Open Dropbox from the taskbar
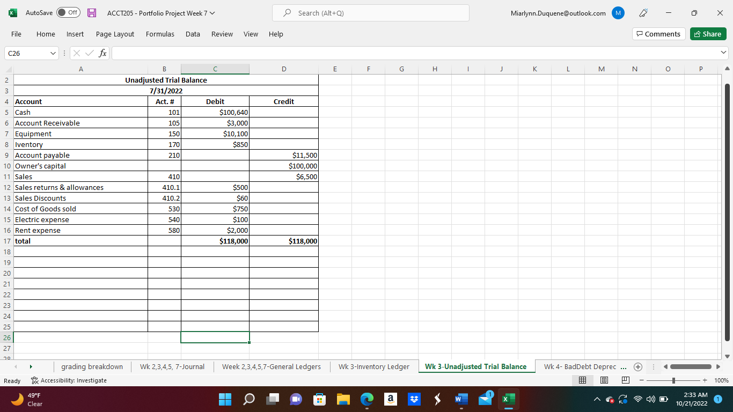Image resolution: width=733 pixels, height=412 pixels. pos(414,400)
